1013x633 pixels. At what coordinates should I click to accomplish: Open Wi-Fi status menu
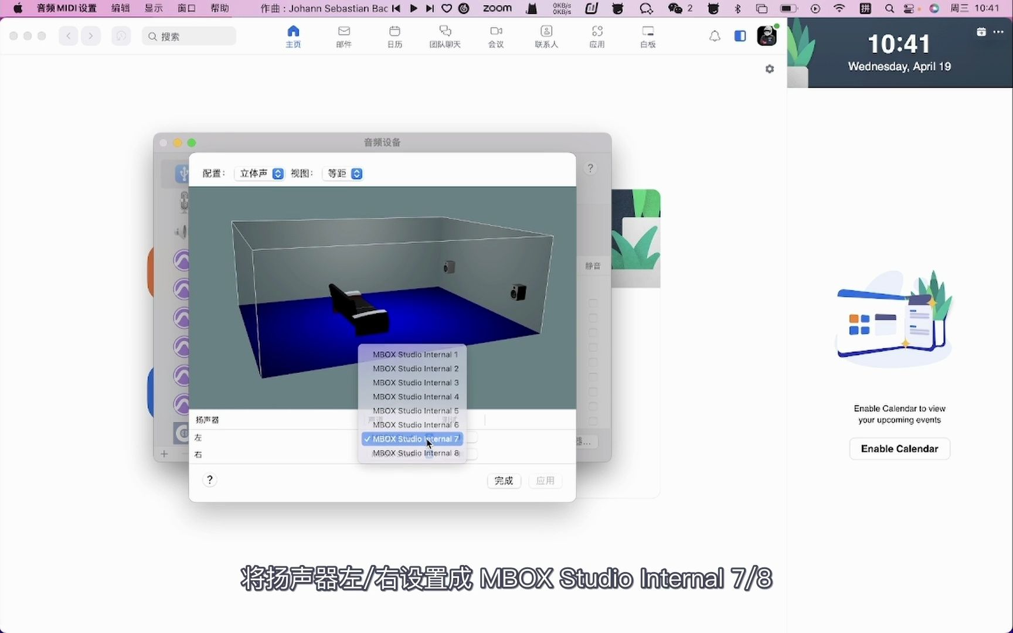[x=839, y=8]
